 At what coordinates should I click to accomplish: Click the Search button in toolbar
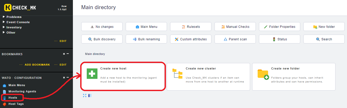click(x=324, y=39)
